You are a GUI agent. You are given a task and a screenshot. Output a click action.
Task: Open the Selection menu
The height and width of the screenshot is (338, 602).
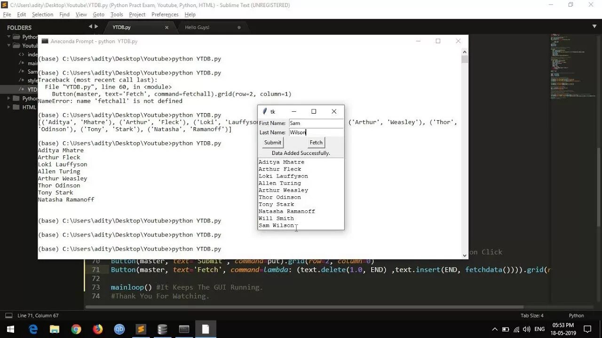(42, 15)
